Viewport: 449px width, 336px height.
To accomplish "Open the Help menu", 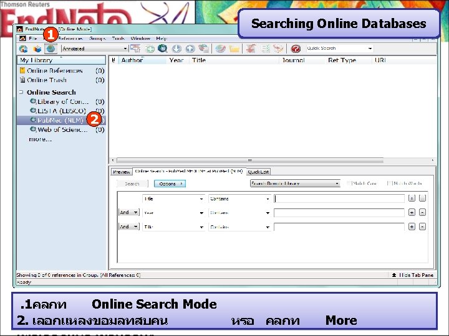I will 162,39.
